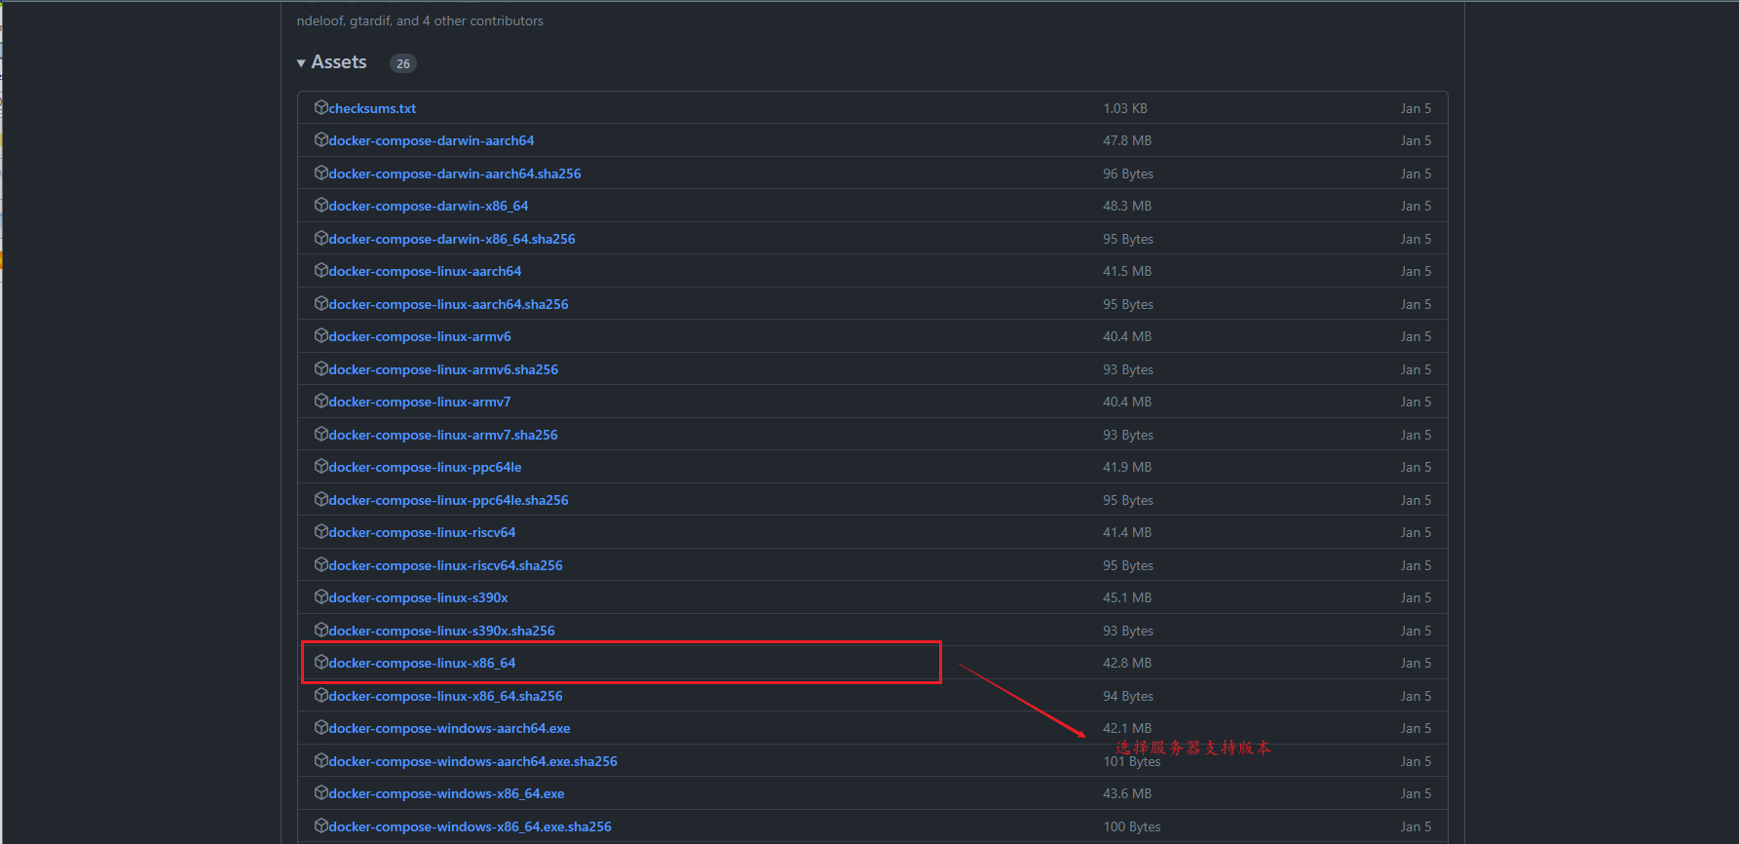Click the Assets count badge 26
The height and width of the screenshot is (844, 1739).
[403, 63]
